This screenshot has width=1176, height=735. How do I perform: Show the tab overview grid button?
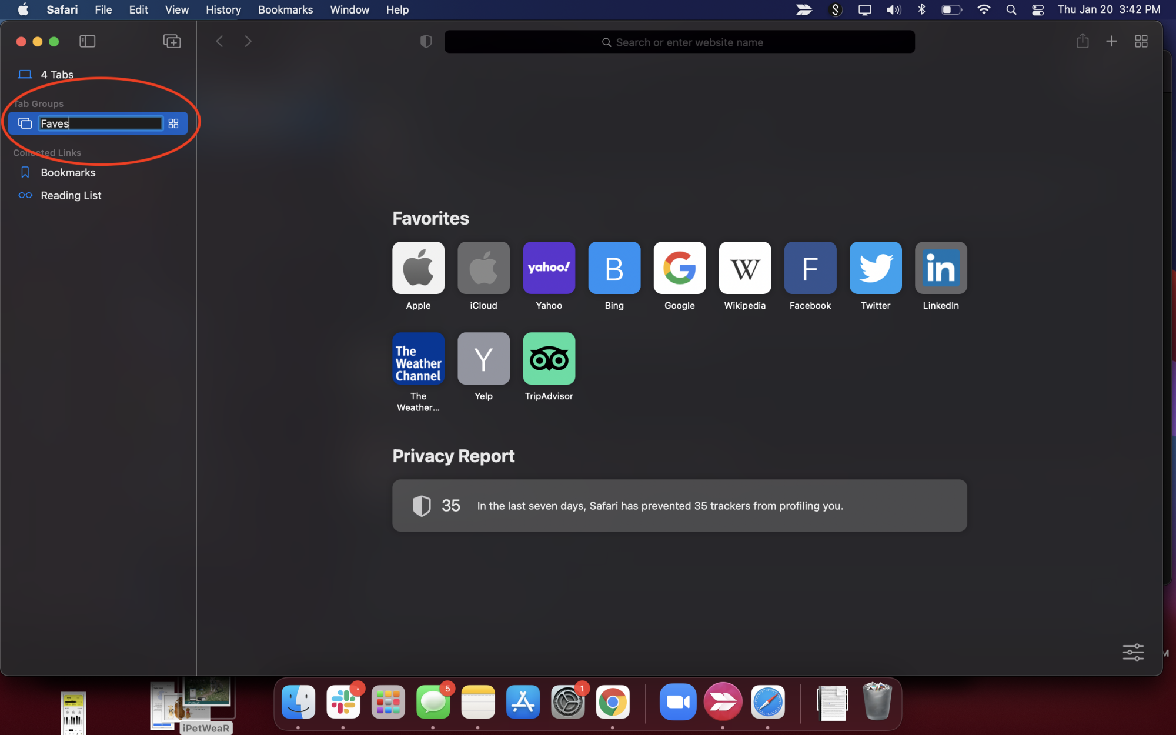tap(1141, 41)
